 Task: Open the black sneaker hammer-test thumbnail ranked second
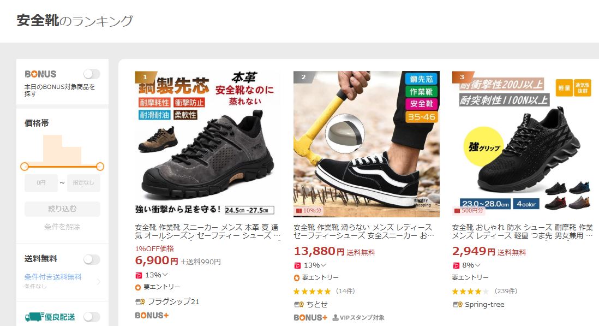pyautogui.click(x=367, y=144)
